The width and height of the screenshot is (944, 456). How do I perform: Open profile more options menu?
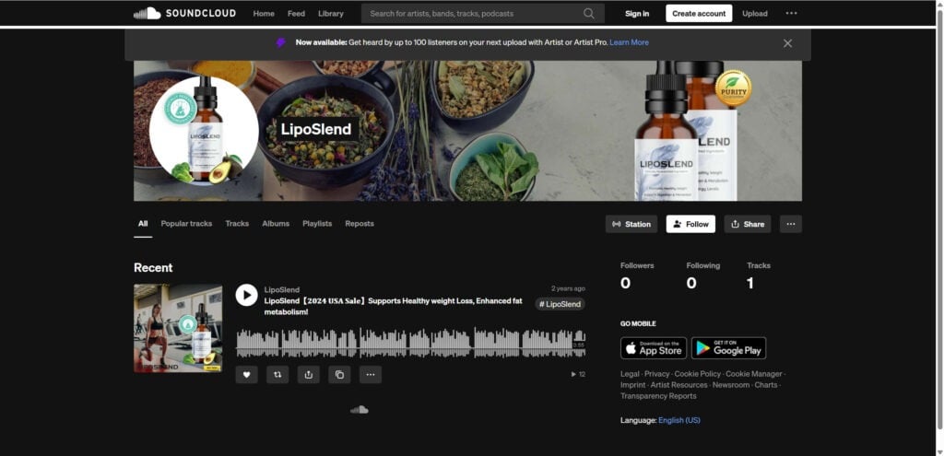tap(790, 224)
